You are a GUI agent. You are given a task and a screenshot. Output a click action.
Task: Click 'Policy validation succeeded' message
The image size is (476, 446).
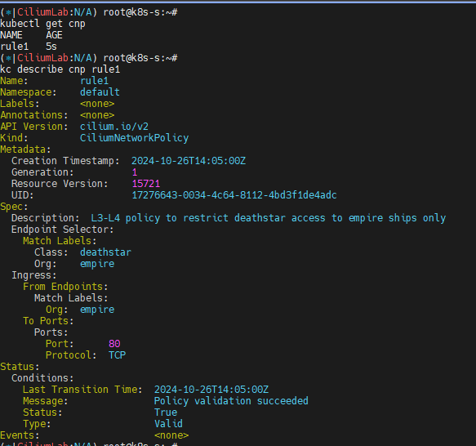[x=231, y=401]
